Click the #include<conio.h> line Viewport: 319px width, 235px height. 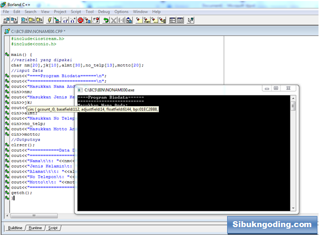tap(34, 44)
